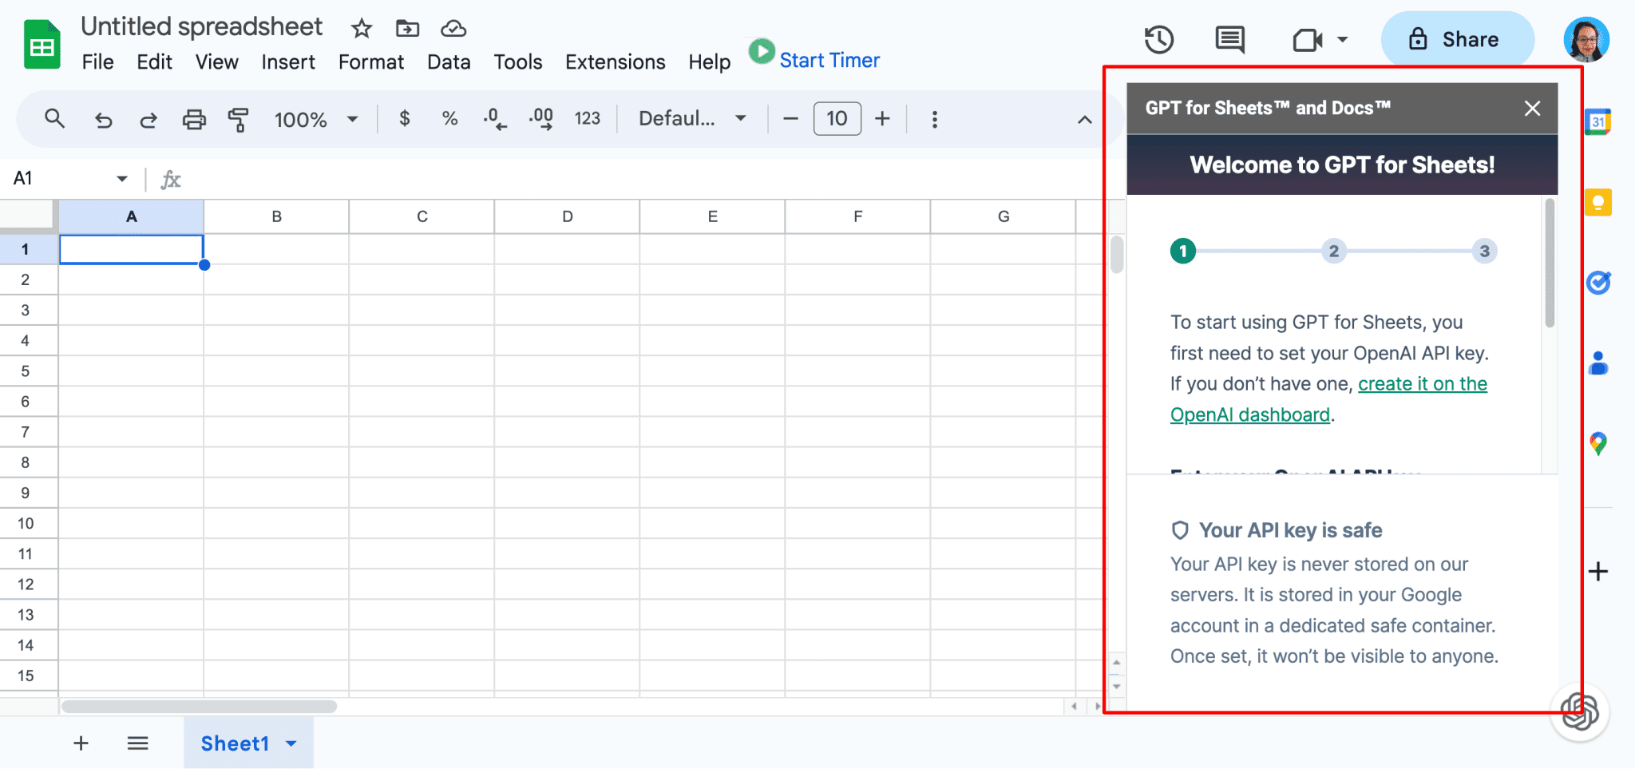
Task: Open version history clock icon
Action: [x=1158, y=39]
